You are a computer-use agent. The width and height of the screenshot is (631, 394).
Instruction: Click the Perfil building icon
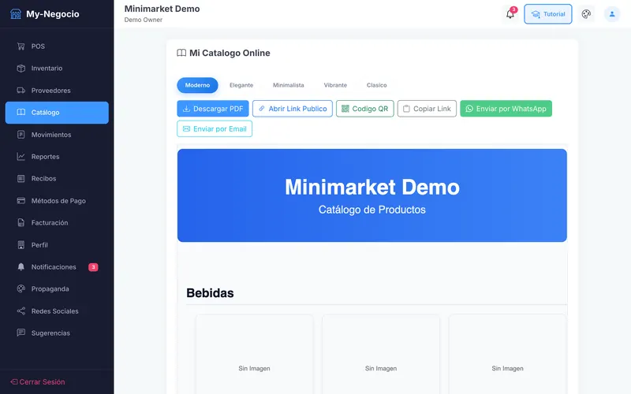pos(21,245)
